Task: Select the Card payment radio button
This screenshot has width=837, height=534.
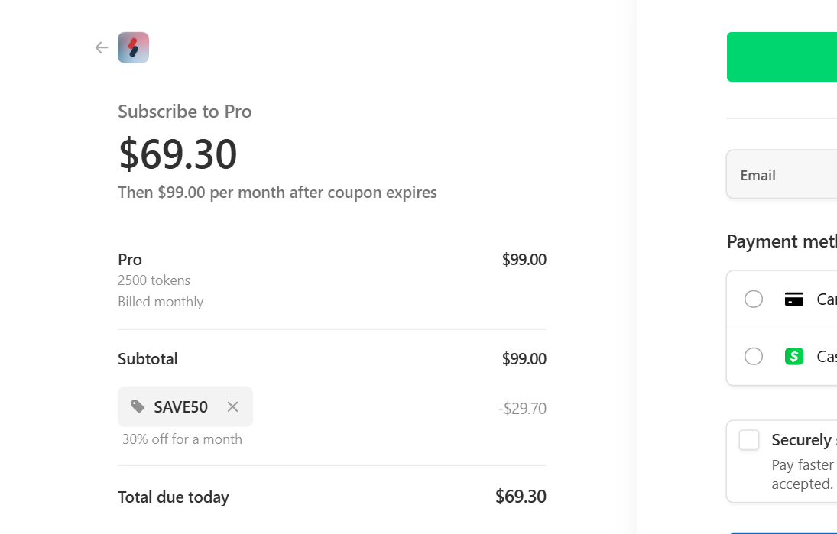Action: 754,299
